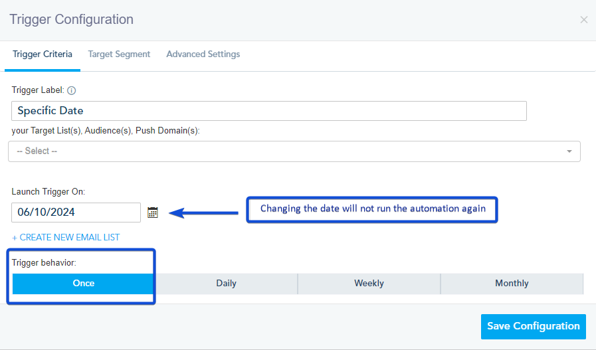Viewport: 596px width, 350px height.
Task: Select Monthly trigger behavior
Action: click(x=512, y=284)
